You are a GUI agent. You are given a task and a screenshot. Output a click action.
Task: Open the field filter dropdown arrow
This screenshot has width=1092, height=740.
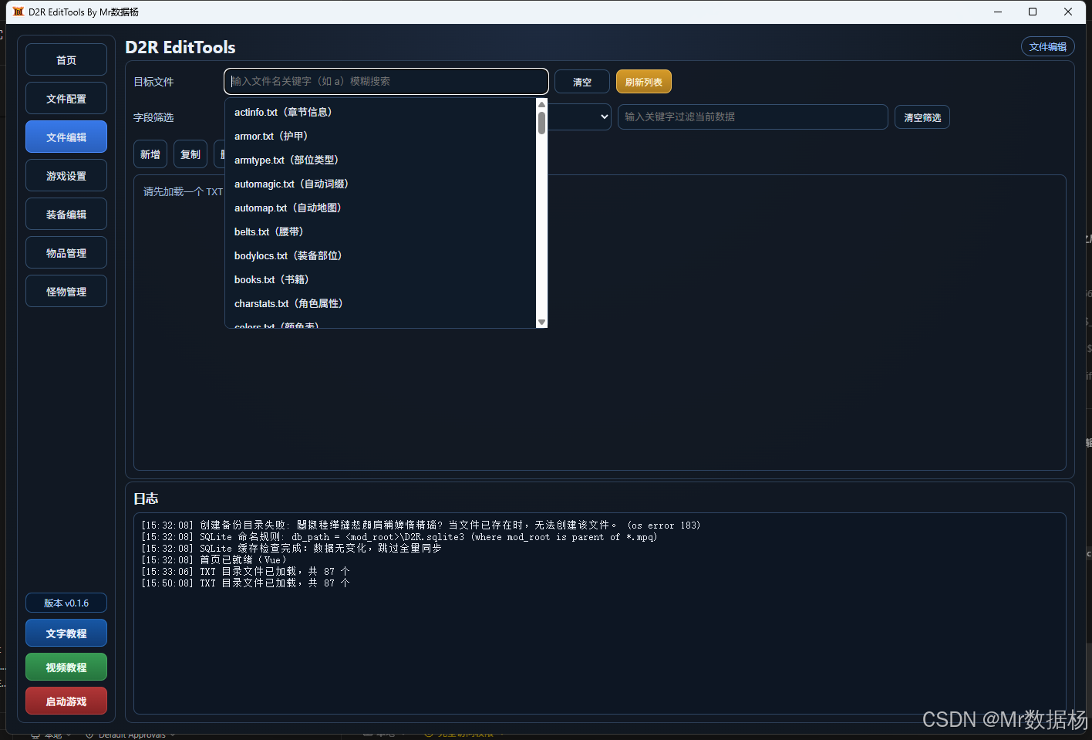pyautogui.click(x=604, y=117)
